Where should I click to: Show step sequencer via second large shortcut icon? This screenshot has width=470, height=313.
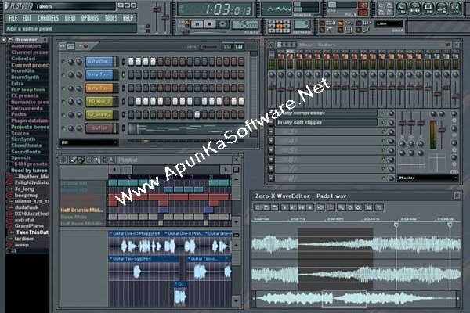415,9
